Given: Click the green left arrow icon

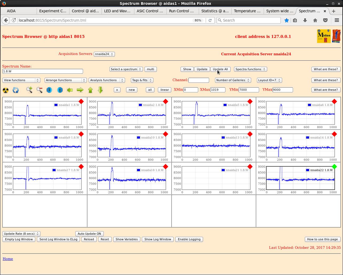Looking at the screenshot, I should point(70,90).
